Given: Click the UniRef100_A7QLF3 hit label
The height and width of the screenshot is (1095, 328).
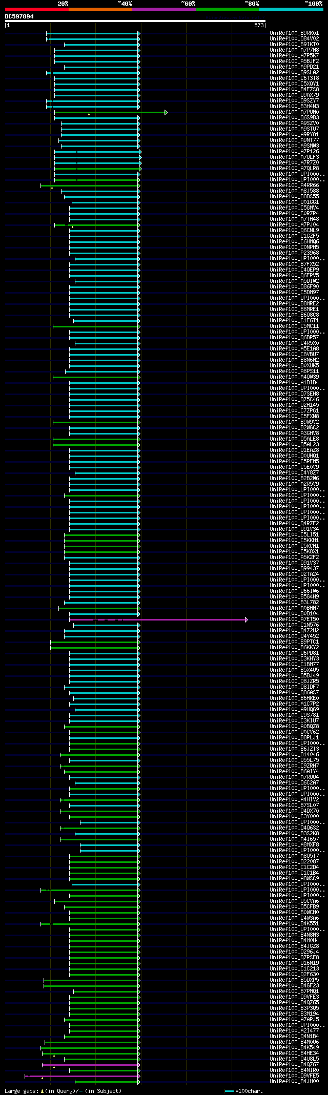Looking at the screenshot, I should [294, 157].
